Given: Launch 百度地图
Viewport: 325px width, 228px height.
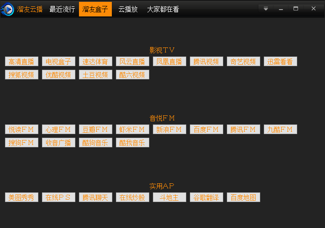Looking at the screenshot, I should (x=243, y=197).
